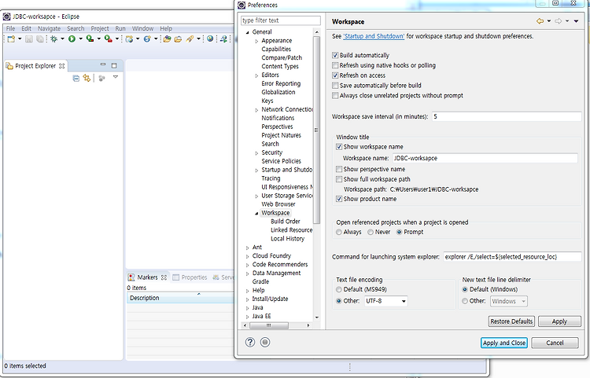The height and width of the screenshot is (378, 590).
Task: Open the Project Explorer View Menu triangle
Action: 116,77
